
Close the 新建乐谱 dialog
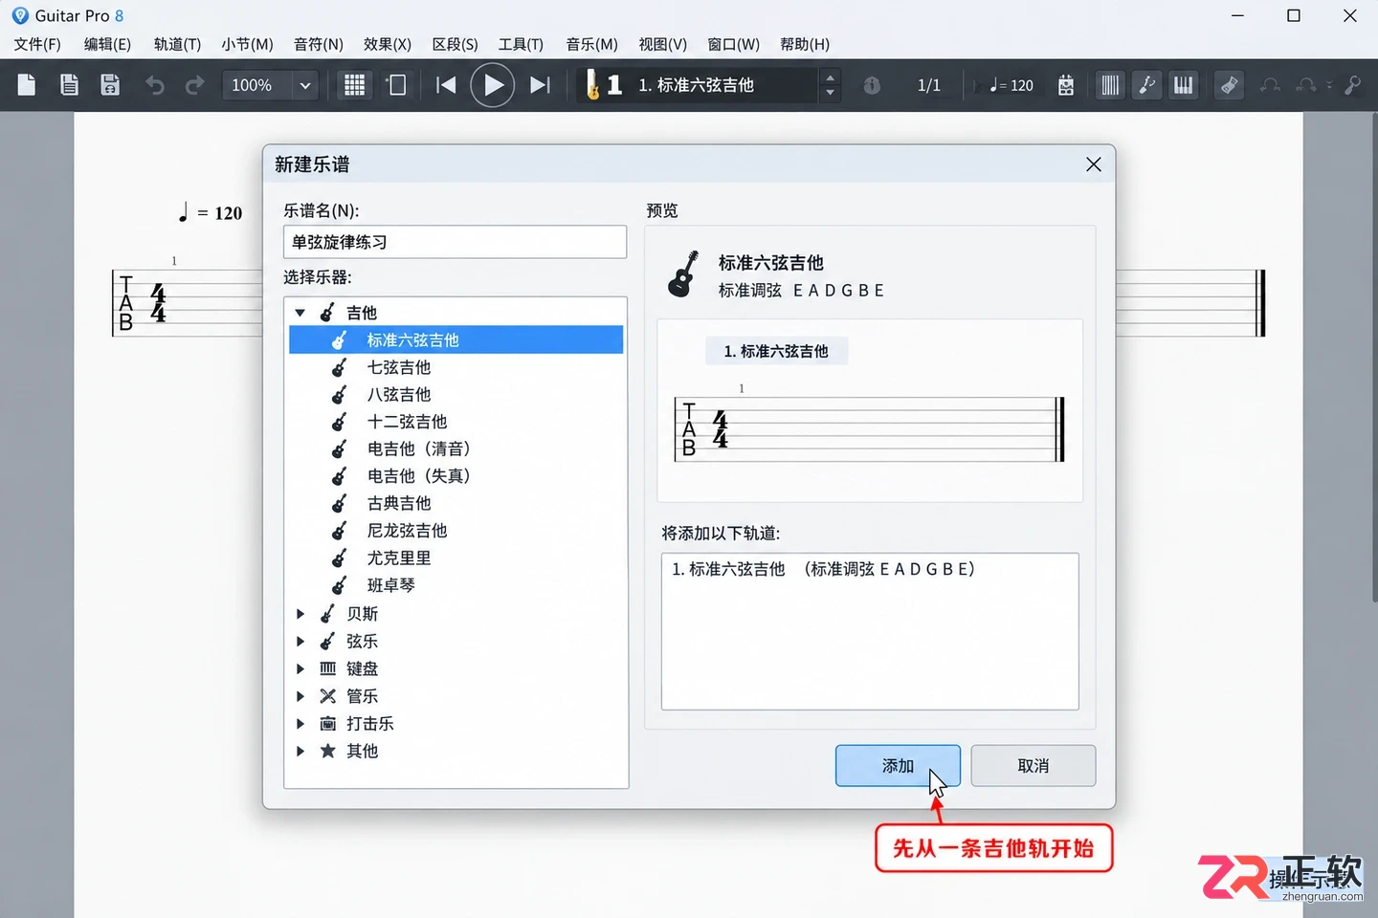point(1094,164)
